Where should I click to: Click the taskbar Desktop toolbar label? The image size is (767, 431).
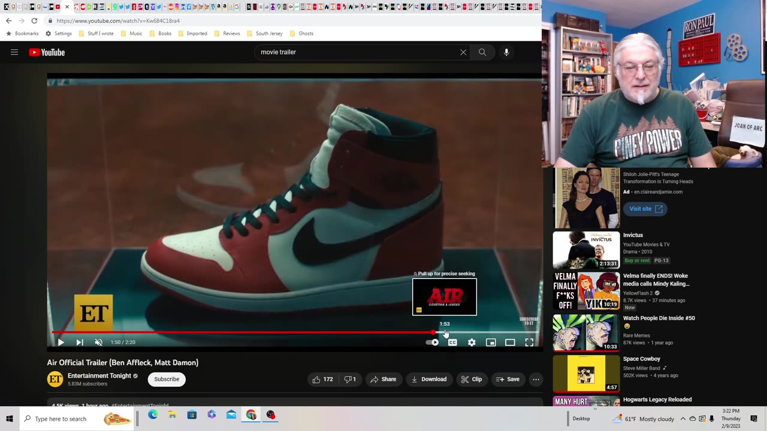click(x=581, y=418)
